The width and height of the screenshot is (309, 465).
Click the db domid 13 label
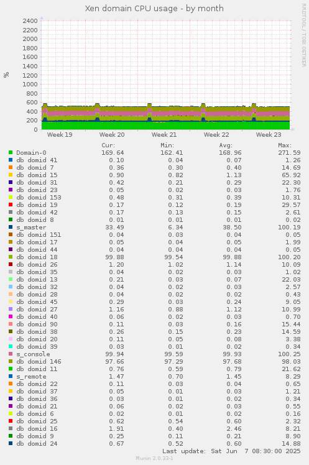(37, 279)
